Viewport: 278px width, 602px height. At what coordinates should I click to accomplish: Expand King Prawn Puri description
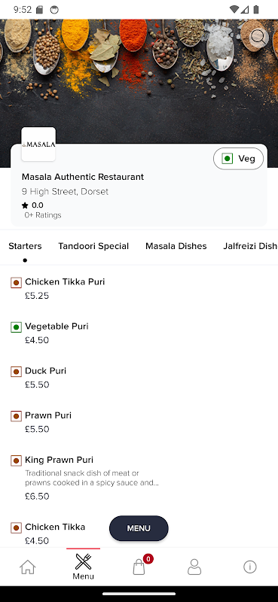tap(92, 478)
